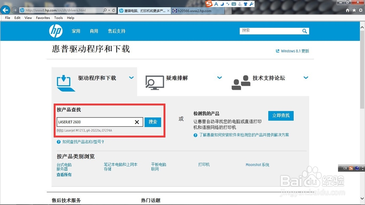This screenshot has width=365, height=205.
Task: Open 如何查找产品名称/型号 link
Action: (x=83, y=142)
